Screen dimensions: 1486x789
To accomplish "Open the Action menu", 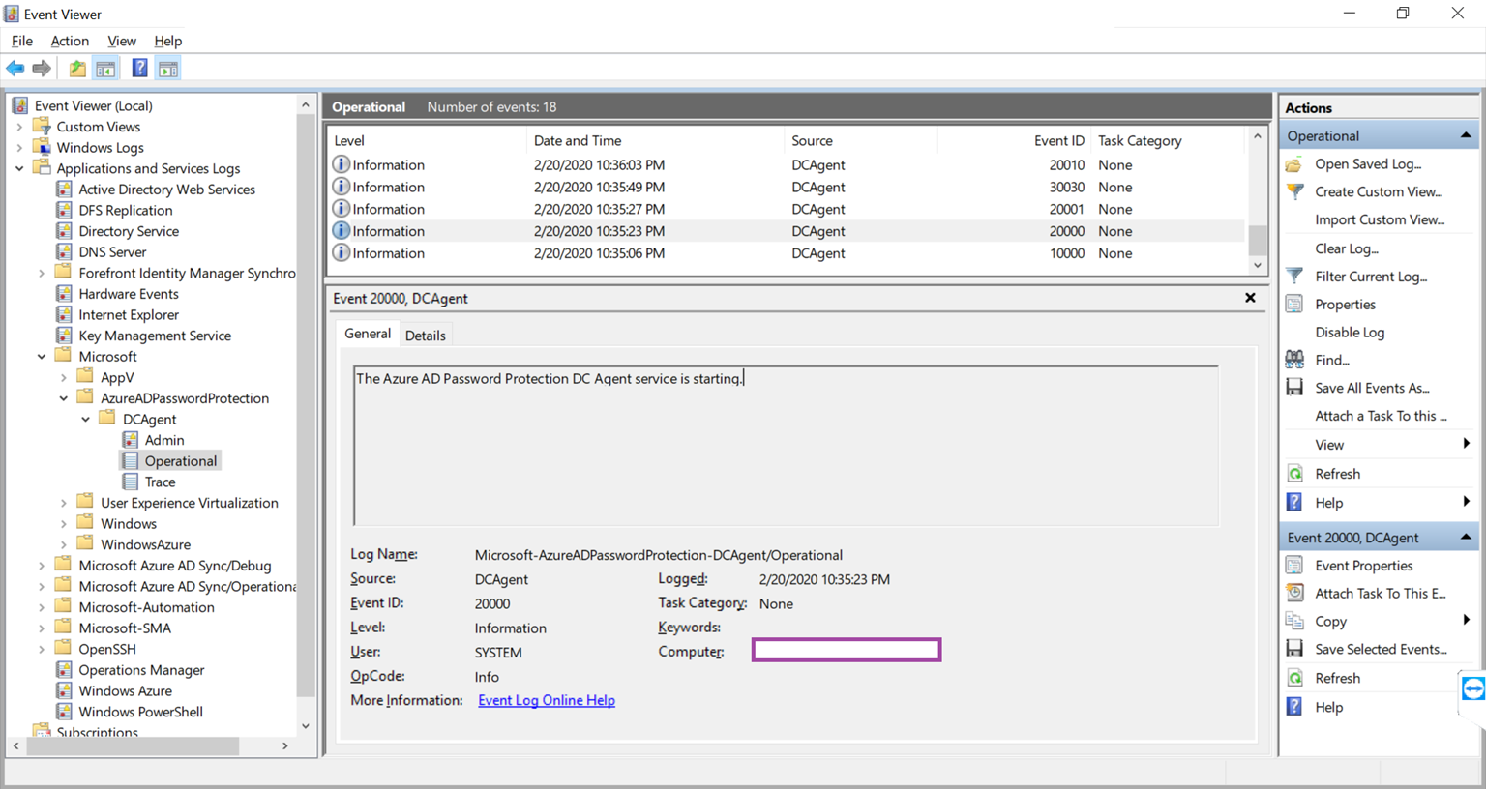I will click(70, 41).
